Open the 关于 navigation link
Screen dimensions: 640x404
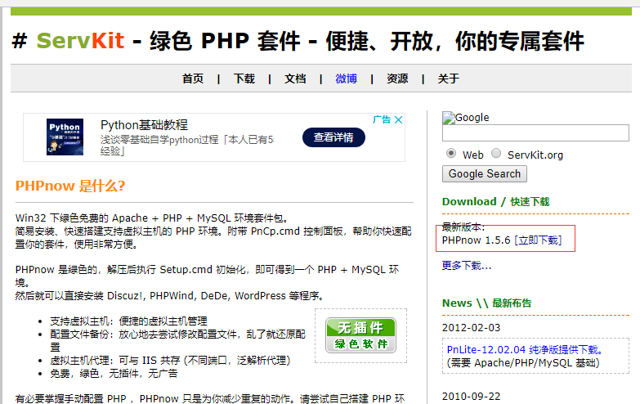[x=448, y=79]
